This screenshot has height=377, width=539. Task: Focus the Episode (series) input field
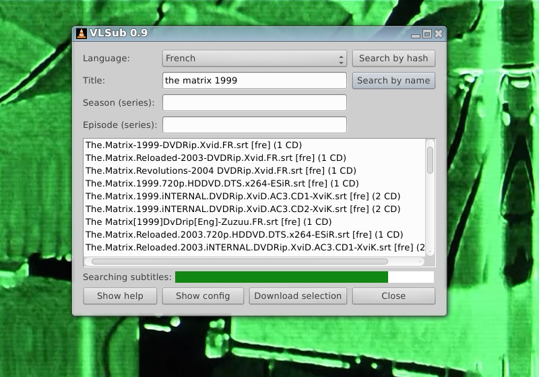coord(254,125)
